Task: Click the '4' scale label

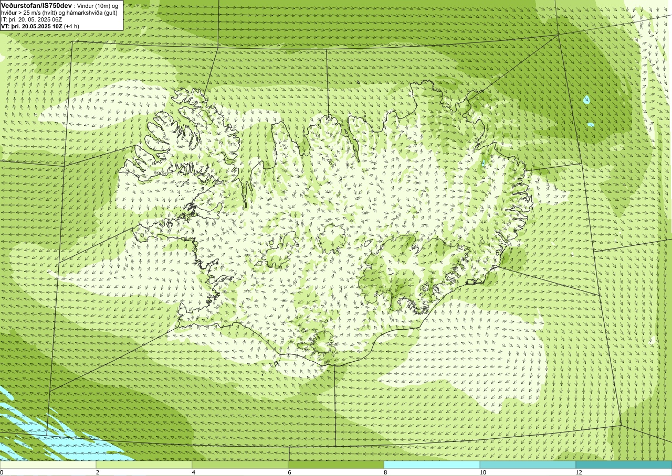Action: 194,472
